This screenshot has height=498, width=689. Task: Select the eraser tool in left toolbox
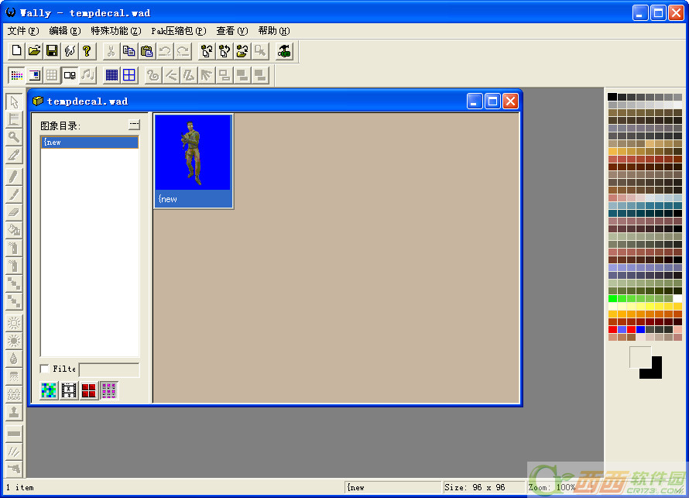14,212
